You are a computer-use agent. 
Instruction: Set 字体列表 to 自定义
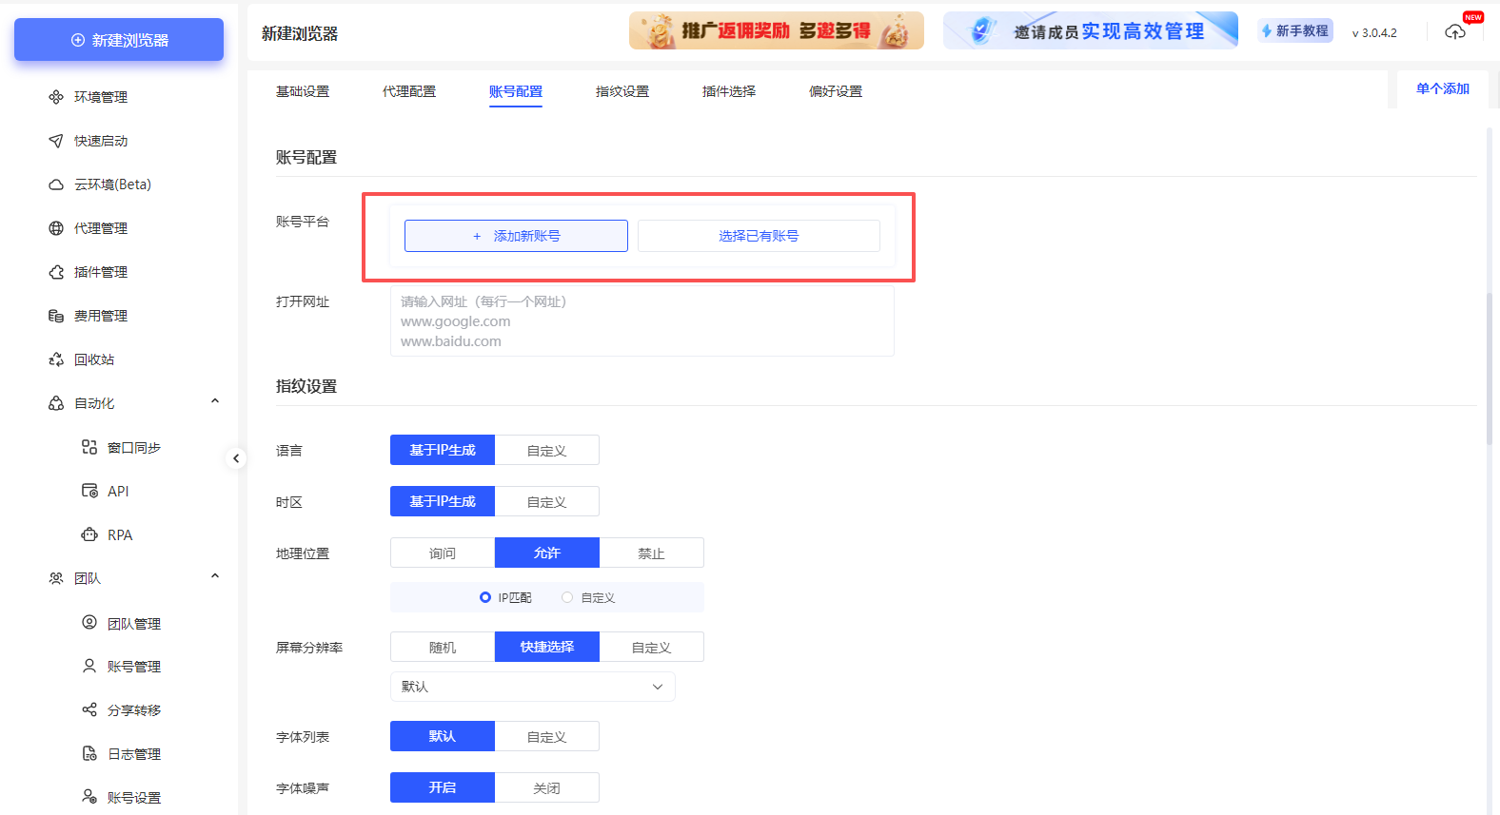(x=547, y=736)
